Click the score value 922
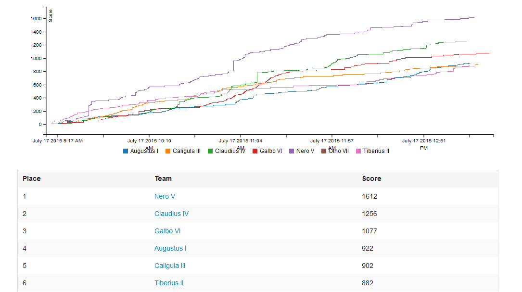The height and width of the screenshot is (292, 522). click(368, 248)
